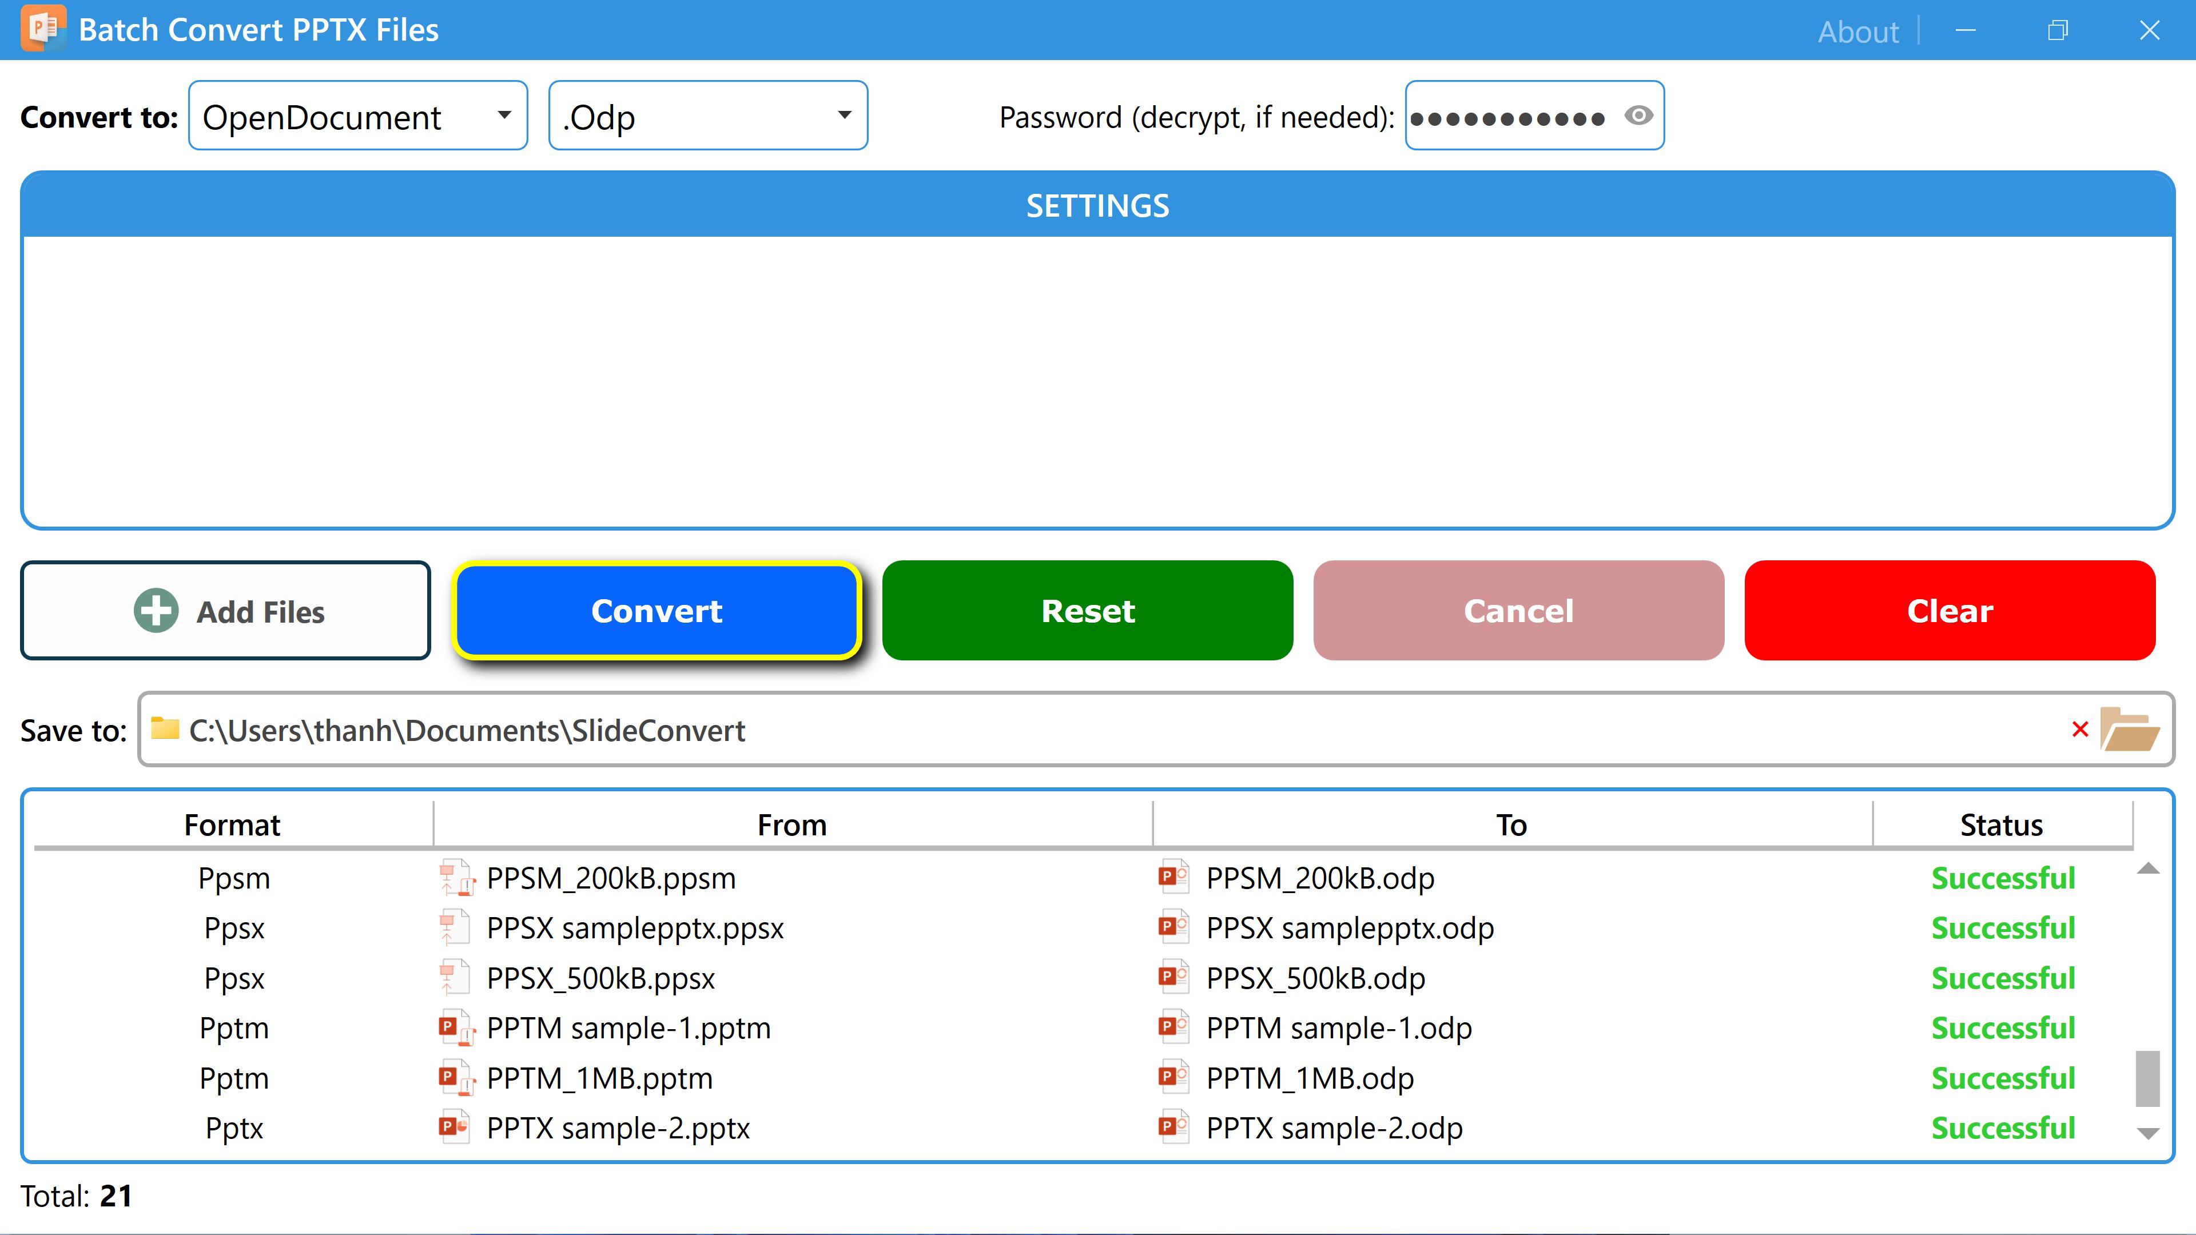Image resolution: width=2196 pixels, height=1235 pixels.
Task: Click the PPTM_1MB.odp output file icon
Action: [1174, 1077]
